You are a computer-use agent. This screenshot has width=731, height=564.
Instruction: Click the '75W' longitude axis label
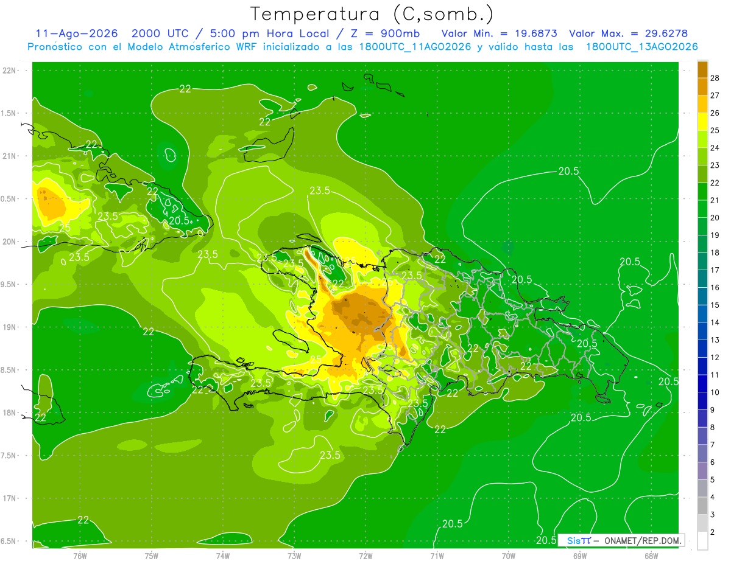[152, 555]
